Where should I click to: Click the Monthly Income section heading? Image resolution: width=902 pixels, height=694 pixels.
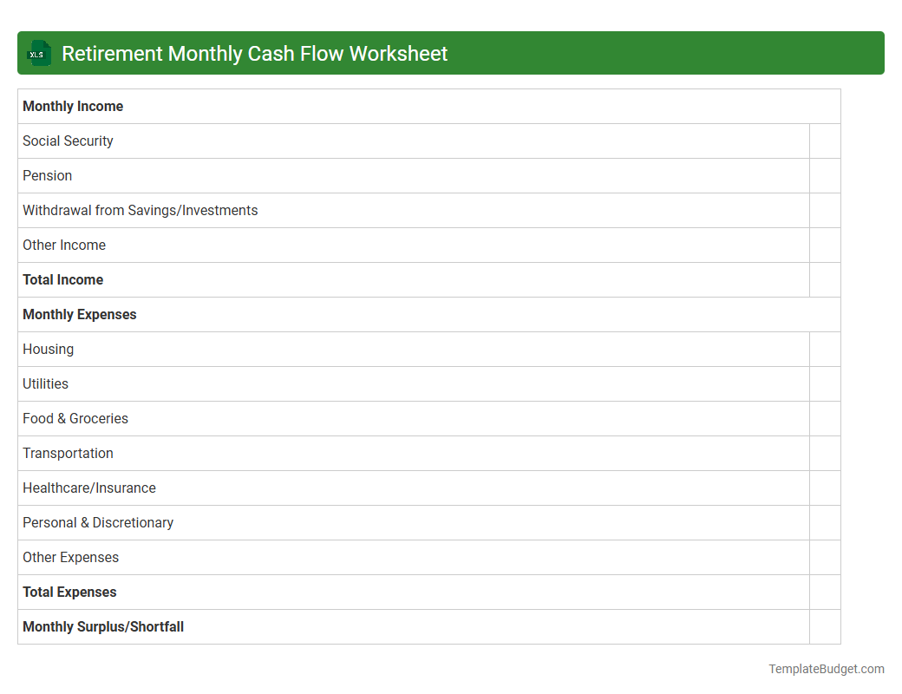[x=73, y=106]
